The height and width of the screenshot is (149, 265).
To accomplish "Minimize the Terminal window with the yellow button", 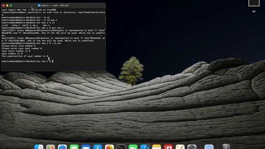I will pyautogui.click(x=7, y=5).
